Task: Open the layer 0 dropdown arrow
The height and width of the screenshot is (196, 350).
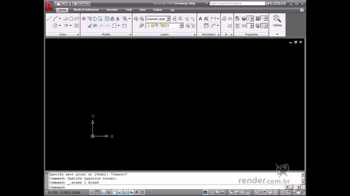Action: [181, 26]
